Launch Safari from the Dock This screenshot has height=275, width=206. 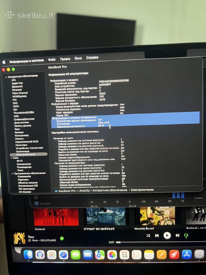pyautogui.click(x=63, y=255)
